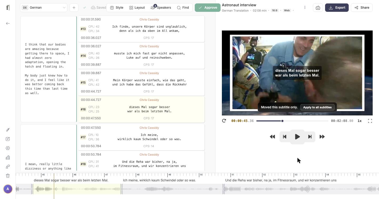
Task: Change speaker Chris Cassidy on subtitle #16
Action: coord(149,100)
